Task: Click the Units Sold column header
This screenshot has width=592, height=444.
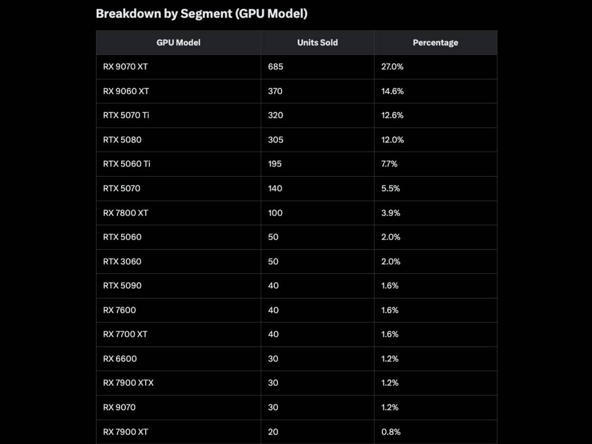Action: [x=317, y=43]
